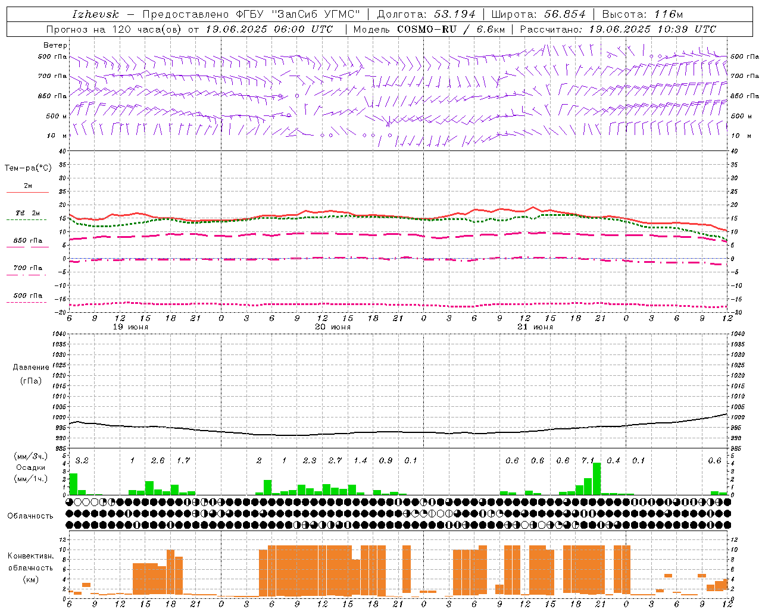762x609 pixels.
Task: Click the '(мм/1ч.)' hourly precipitation unit label
Action: point(30,479)
